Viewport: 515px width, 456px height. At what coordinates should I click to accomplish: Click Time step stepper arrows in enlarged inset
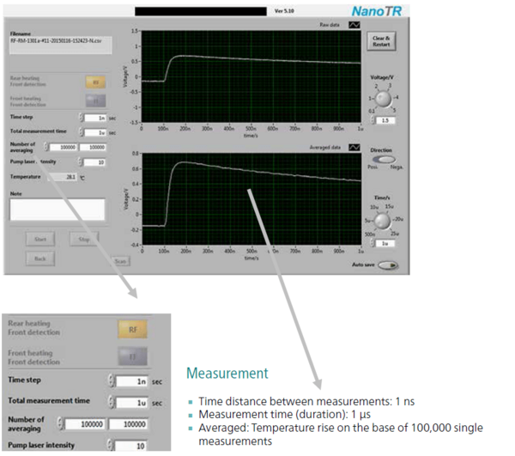(112, 380)
